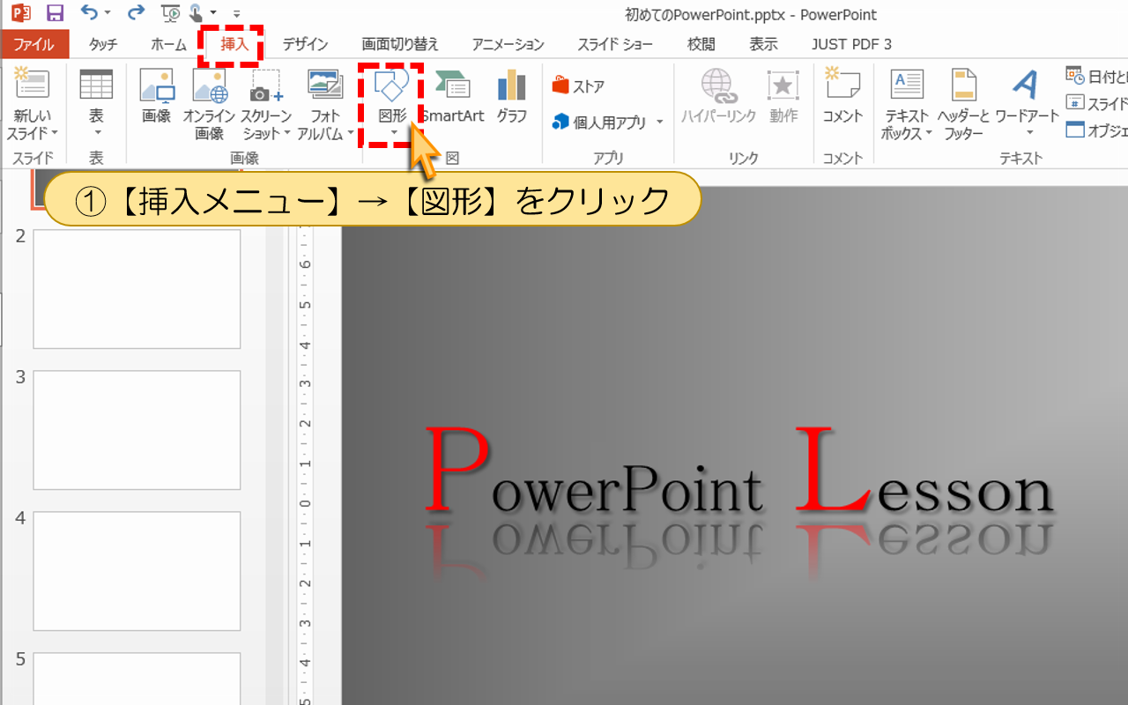Click the 動作 action button
Image resolution: width=1128 pixels, height=705 pixels.
point(783,95)
